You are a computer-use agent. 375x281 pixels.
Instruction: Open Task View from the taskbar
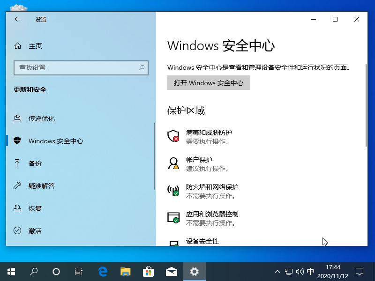[x=78, y=271]
